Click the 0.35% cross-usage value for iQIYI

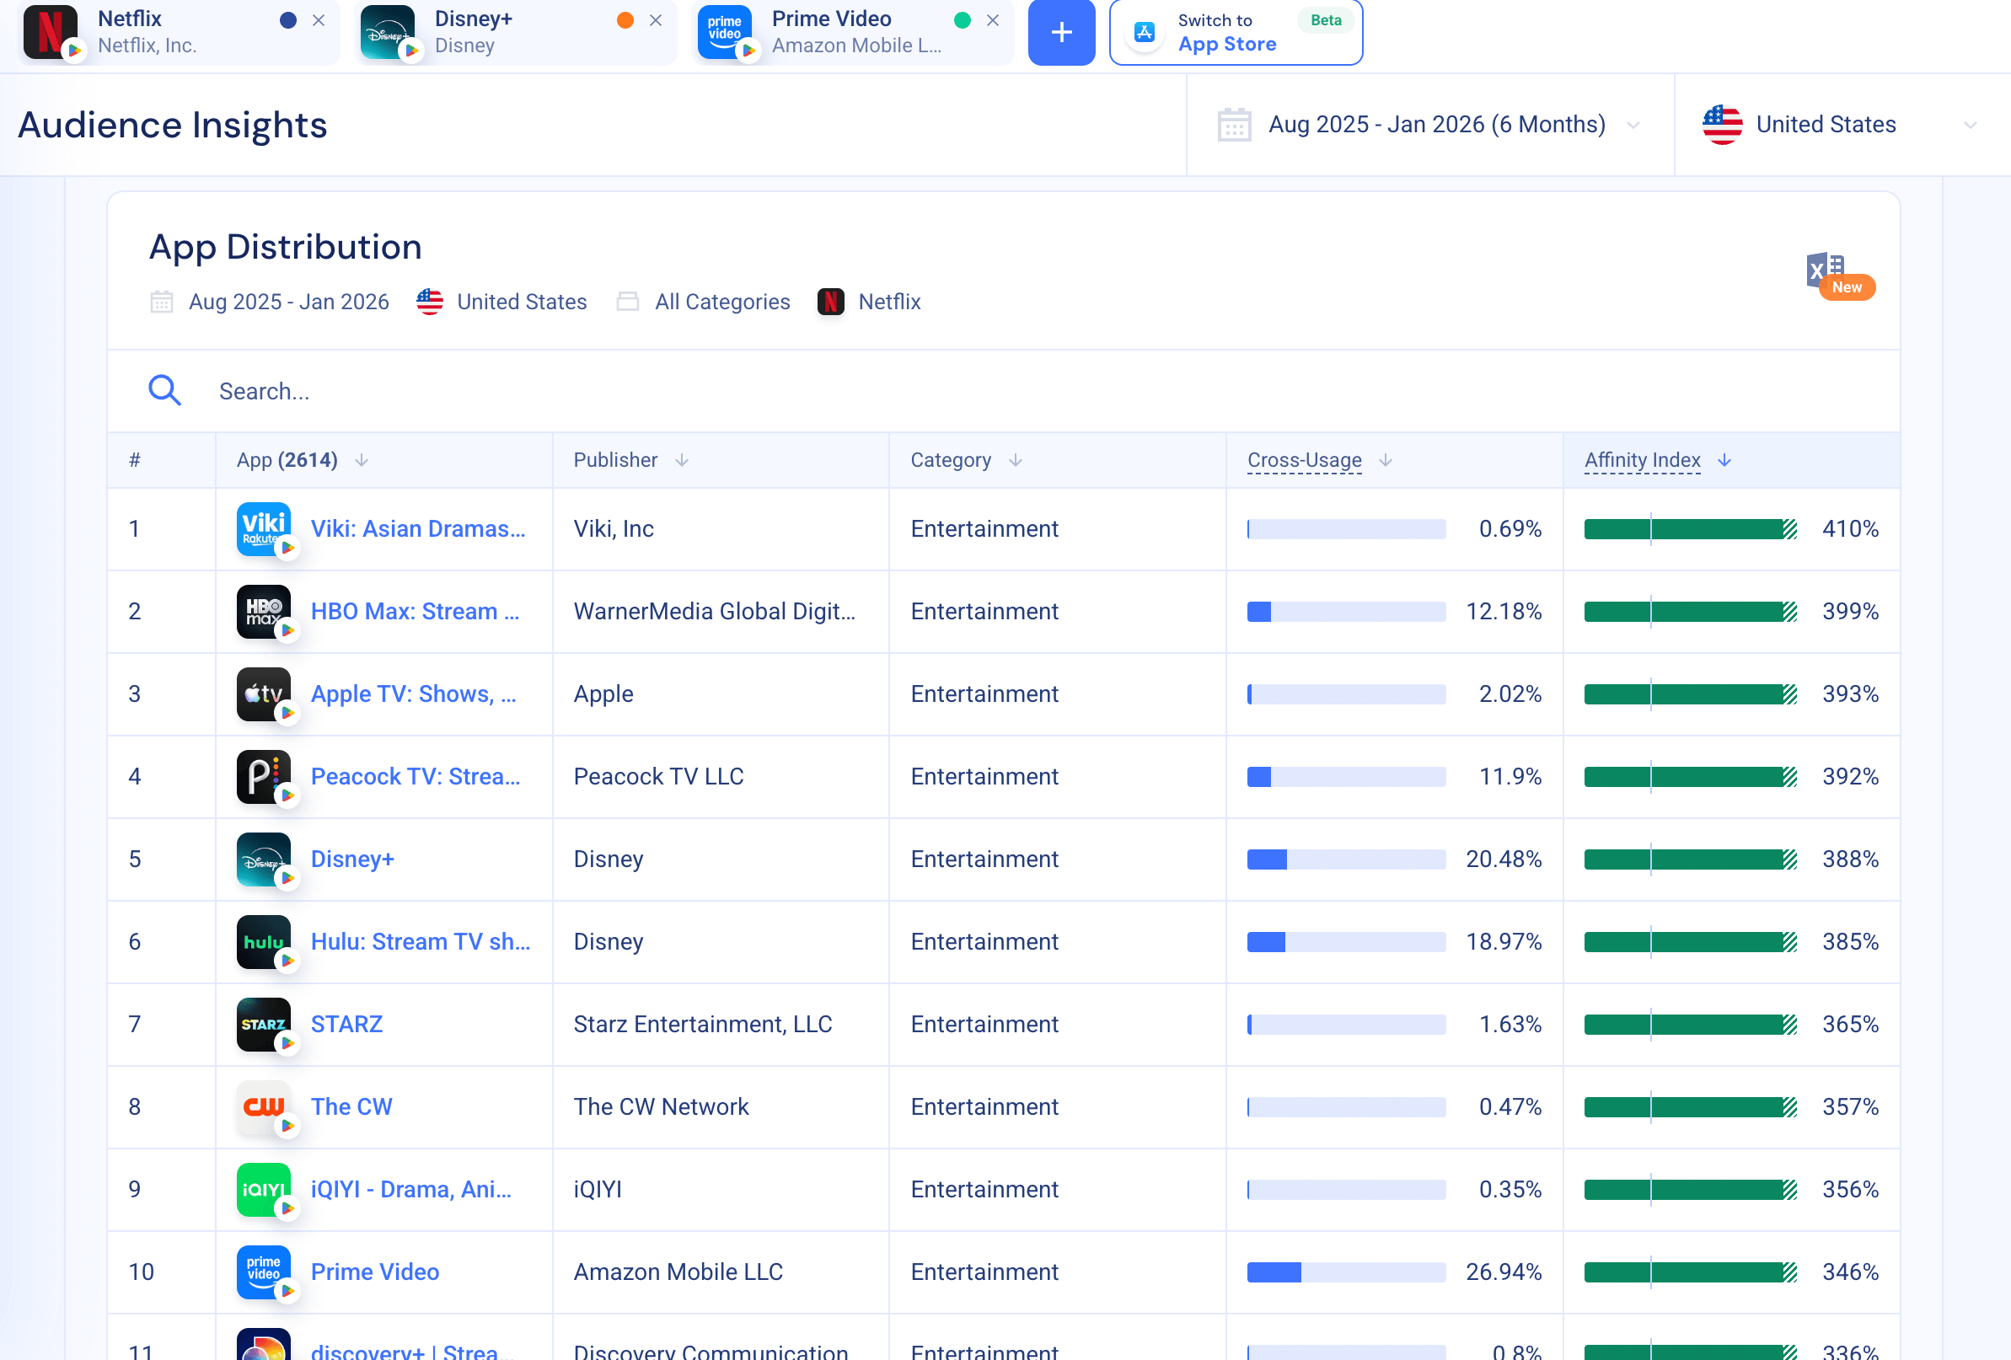coord(1510,1190)
